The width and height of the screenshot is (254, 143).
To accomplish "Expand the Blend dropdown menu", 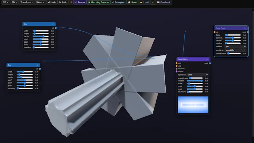I will [40, 2].
